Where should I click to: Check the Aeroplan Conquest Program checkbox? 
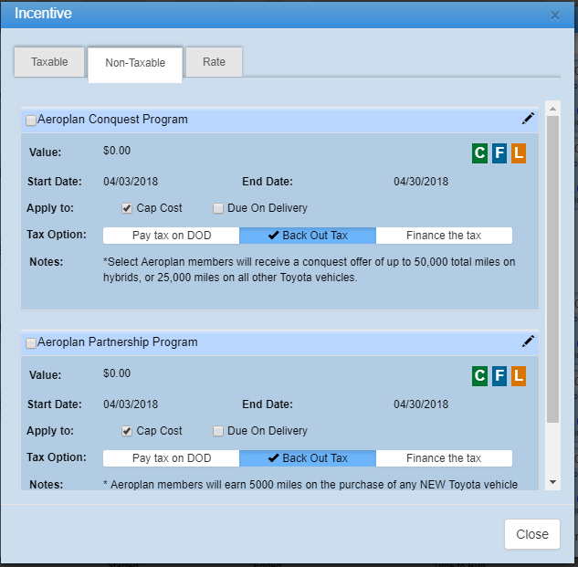(x=31, y=121)
